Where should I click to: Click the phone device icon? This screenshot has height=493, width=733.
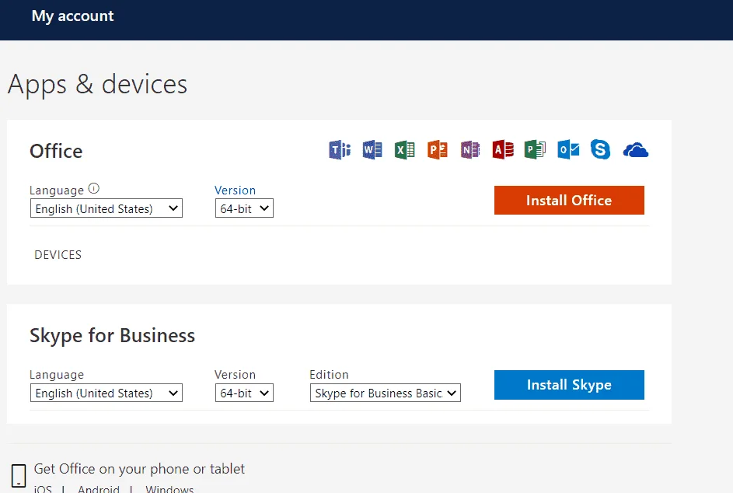[x=19, y=476]
